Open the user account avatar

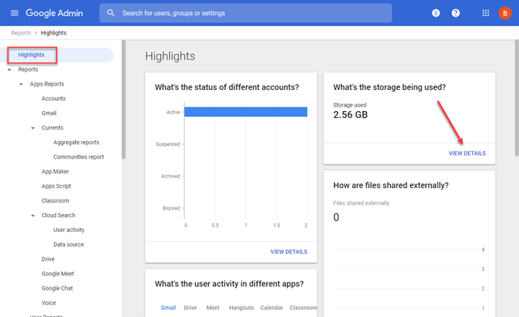504,13
